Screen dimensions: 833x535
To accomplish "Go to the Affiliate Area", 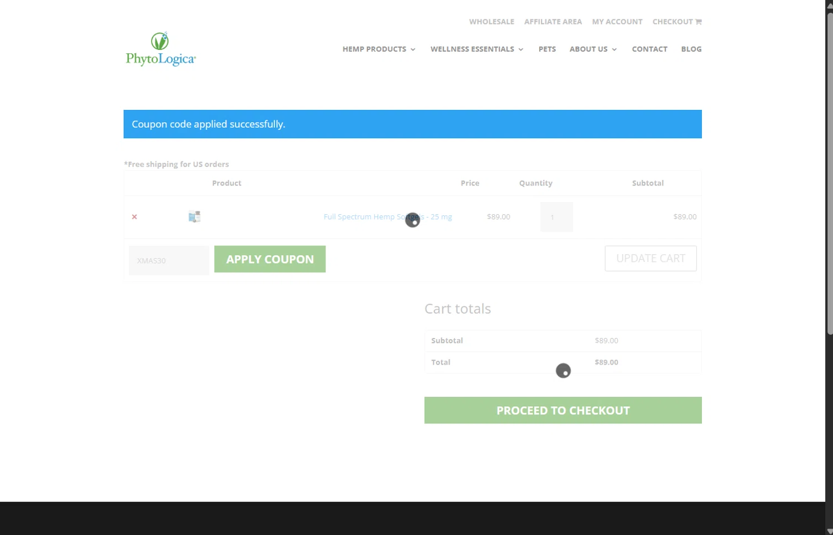I will (x=553, y=22).
